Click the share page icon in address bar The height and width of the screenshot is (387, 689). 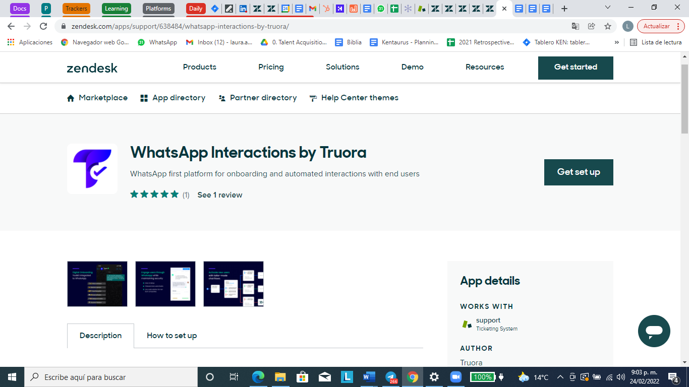point(592,26)
